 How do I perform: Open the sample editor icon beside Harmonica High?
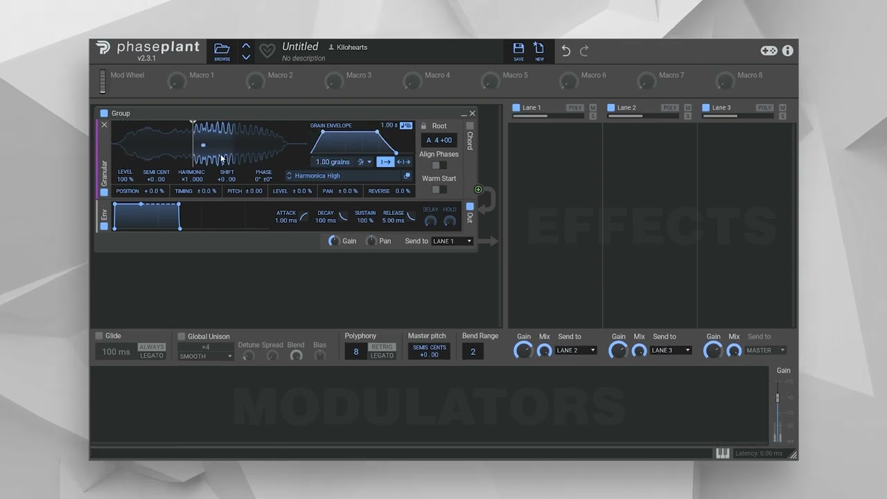407,176
